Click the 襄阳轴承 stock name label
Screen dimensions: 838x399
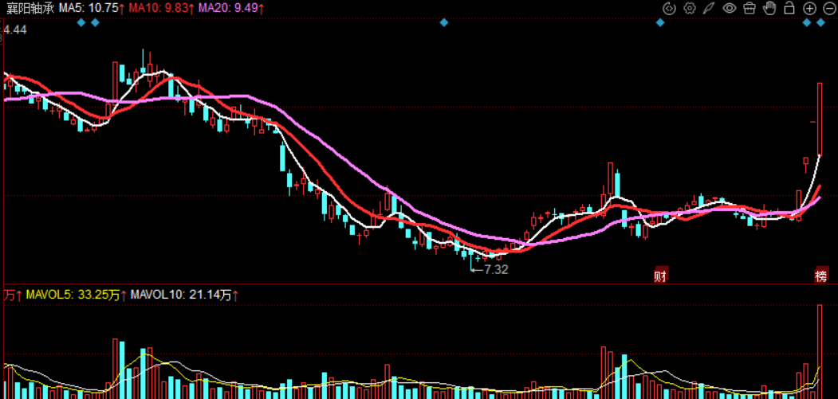point(30,9)
